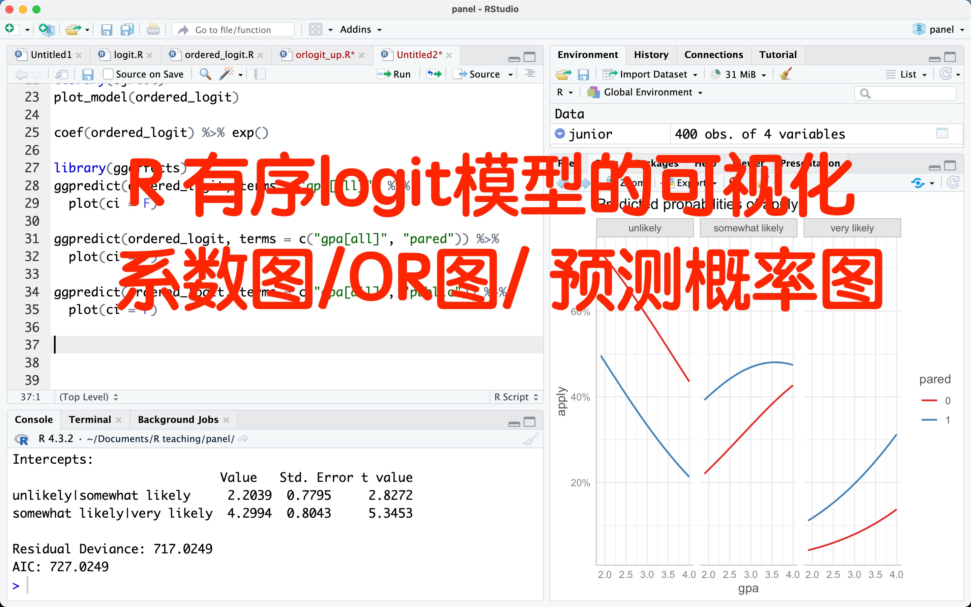Open the Addins dropdown
The height and width of the screenshot is (607, 971).
360,29
